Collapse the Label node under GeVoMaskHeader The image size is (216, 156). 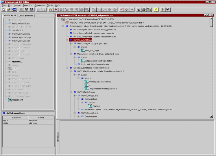75,75
